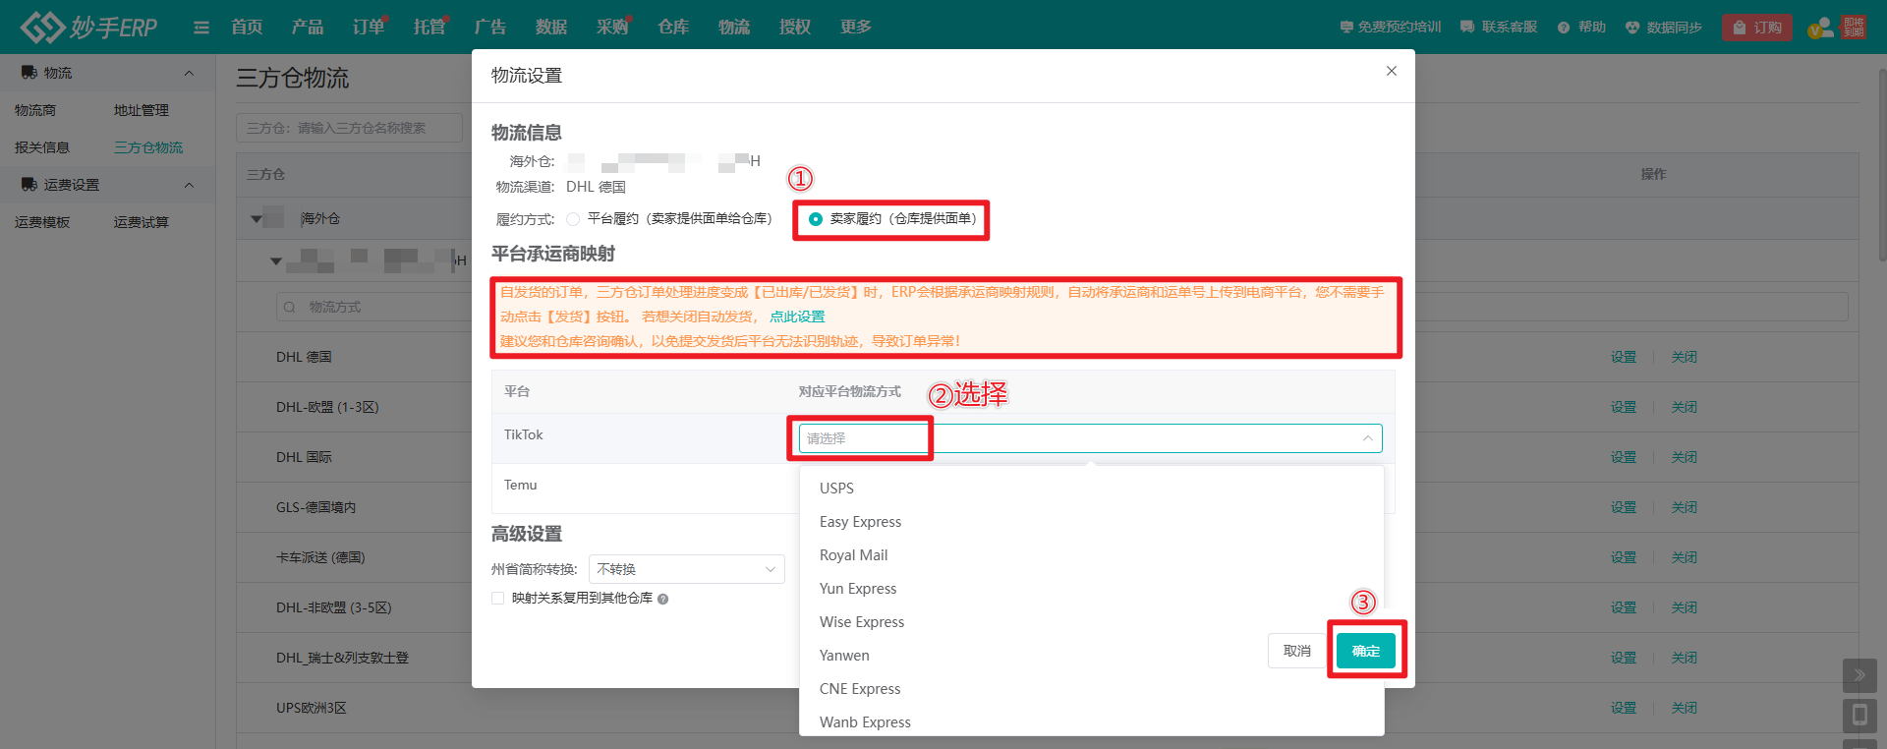The height and width of the screenshot is (749, 1887).
Task: Open the TikTok 请选择 logistics dropdown
Action: pyautogui.click(x=1090, y=438)
